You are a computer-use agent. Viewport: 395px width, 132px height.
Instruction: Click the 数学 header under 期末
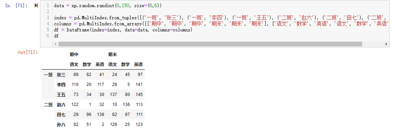coord(125,65)
